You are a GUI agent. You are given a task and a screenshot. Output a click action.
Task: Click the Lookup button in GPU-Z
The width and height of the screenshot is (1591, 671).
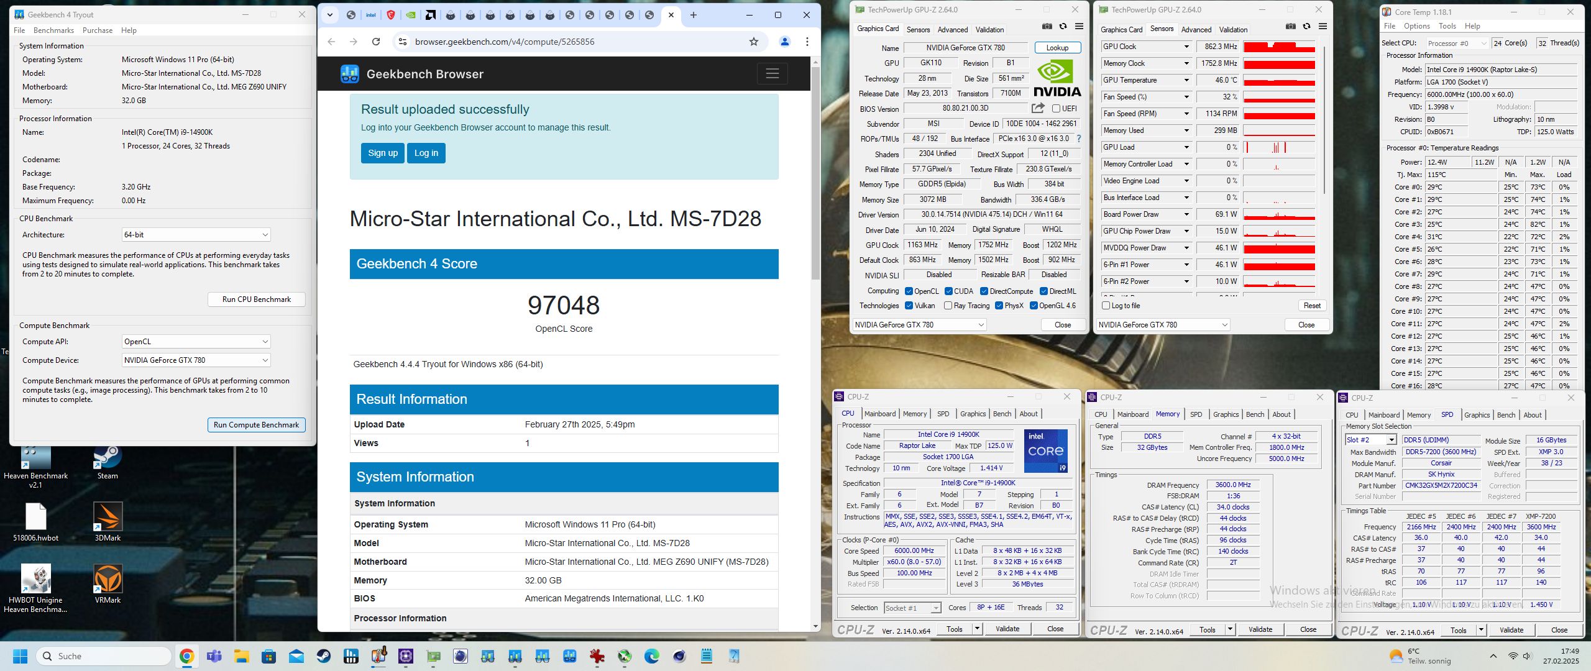(x=1057, y=48)
